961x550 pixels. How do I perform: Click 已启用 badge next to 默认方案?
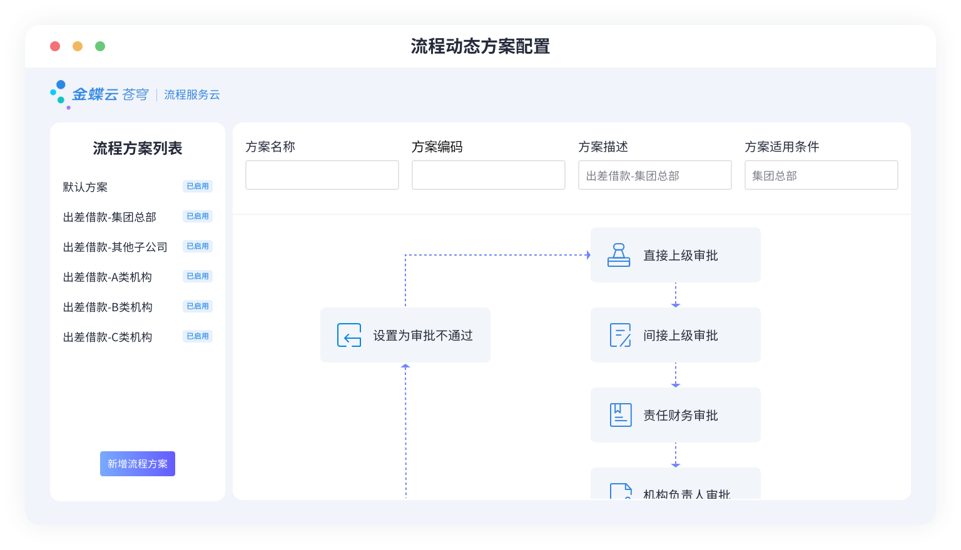pos(198,186)
